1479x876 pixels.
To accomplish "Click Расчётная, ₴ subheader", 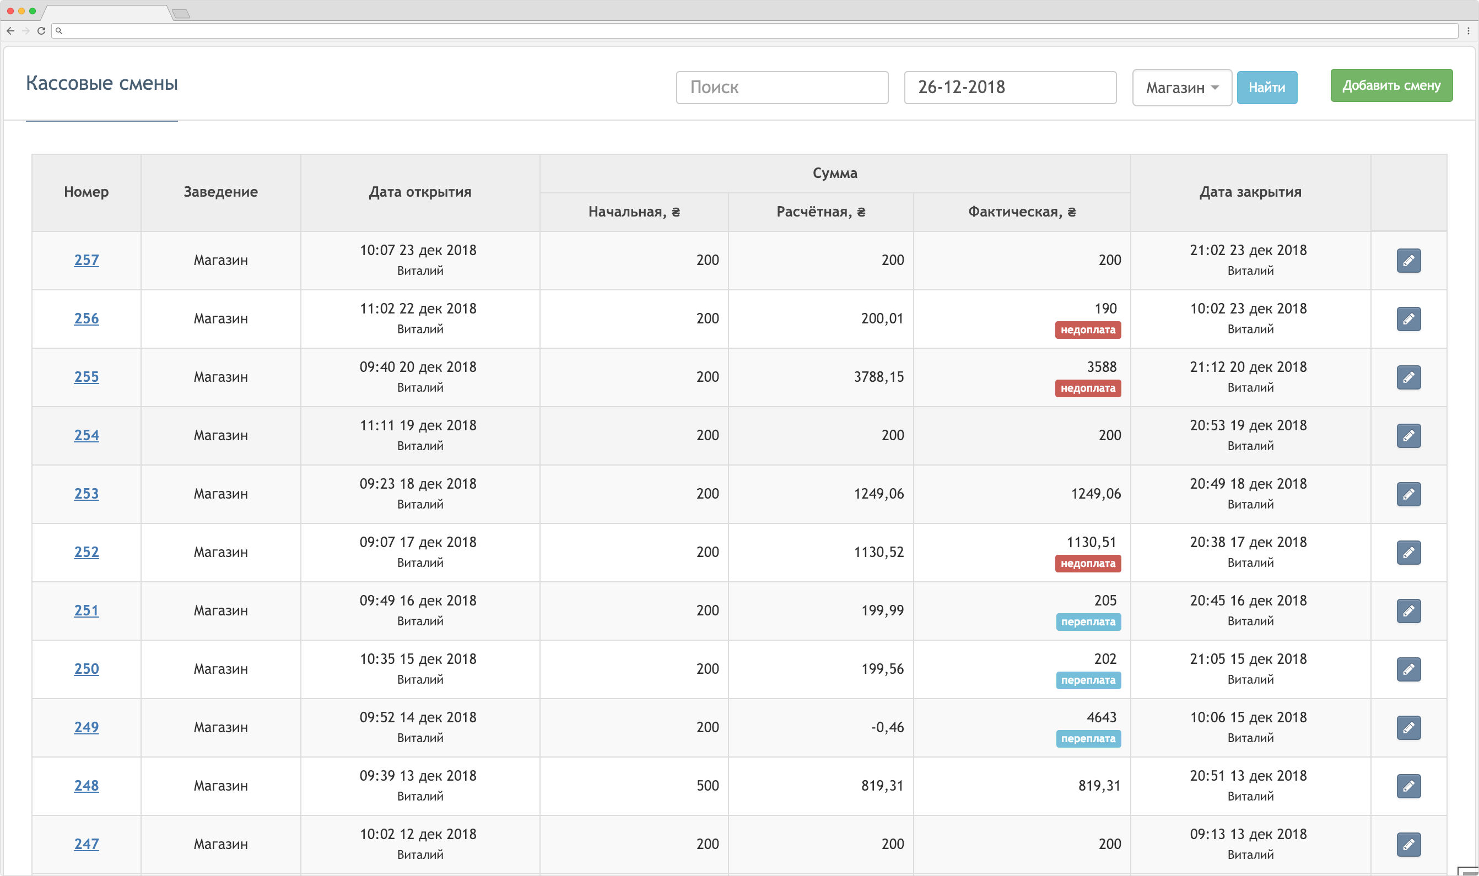I will coord(821,212).
